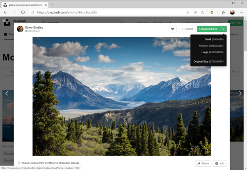Viewport: 247px width, 170px height.
Task: Click Join free button
Action: (x=235, y=23)
